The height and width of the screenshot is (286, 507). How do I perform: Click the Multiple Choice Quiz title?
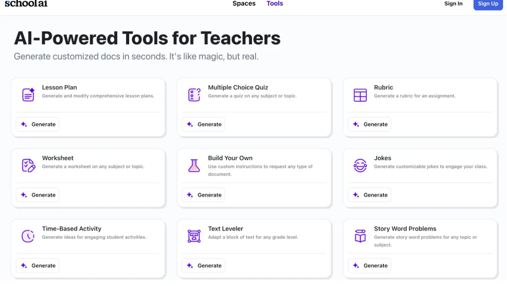238,87
